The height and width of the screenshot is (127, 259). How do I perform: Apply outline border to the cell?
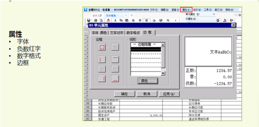[102, 47]
